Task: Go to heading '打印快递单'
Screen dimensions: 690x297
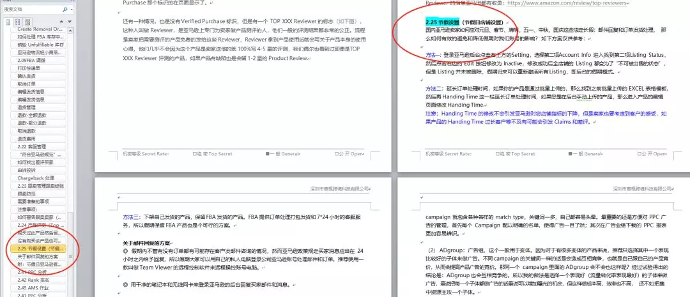Action: pyautogui.click(x=40, y=68)
